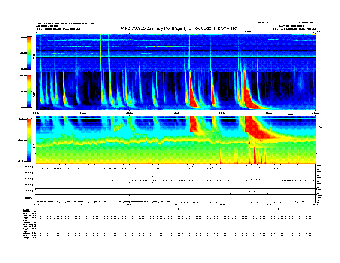Click the RAD1 intensity color bar

29,92
